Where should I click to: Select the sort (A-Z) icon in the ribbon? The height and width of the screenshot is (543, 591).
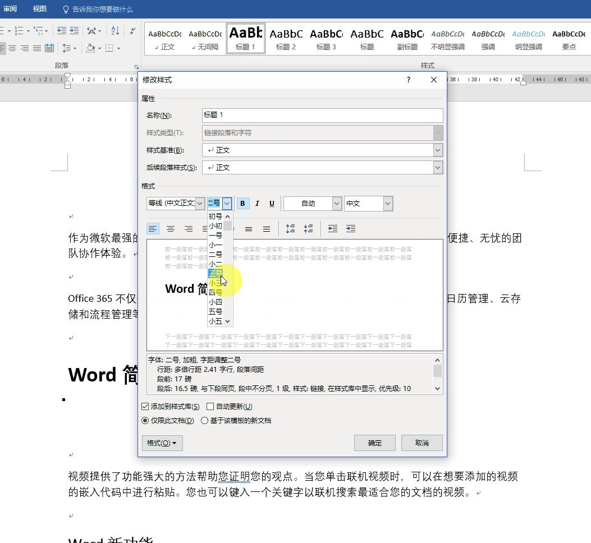114,31
